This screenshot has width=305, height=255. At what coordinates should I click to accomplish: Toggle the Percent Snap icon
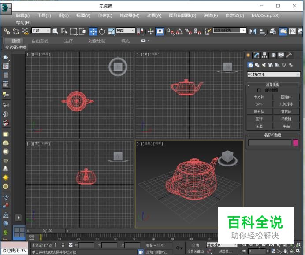pos(188,31)
